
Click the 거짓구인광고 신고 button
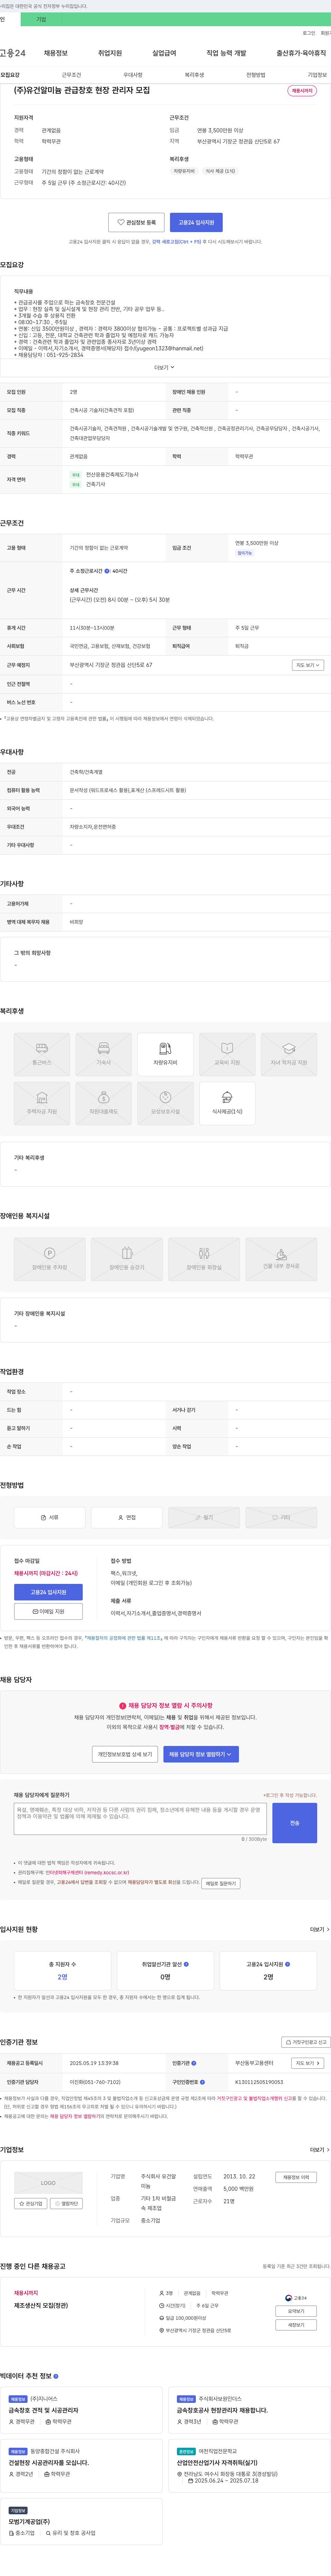click(x=305, y=2042)
